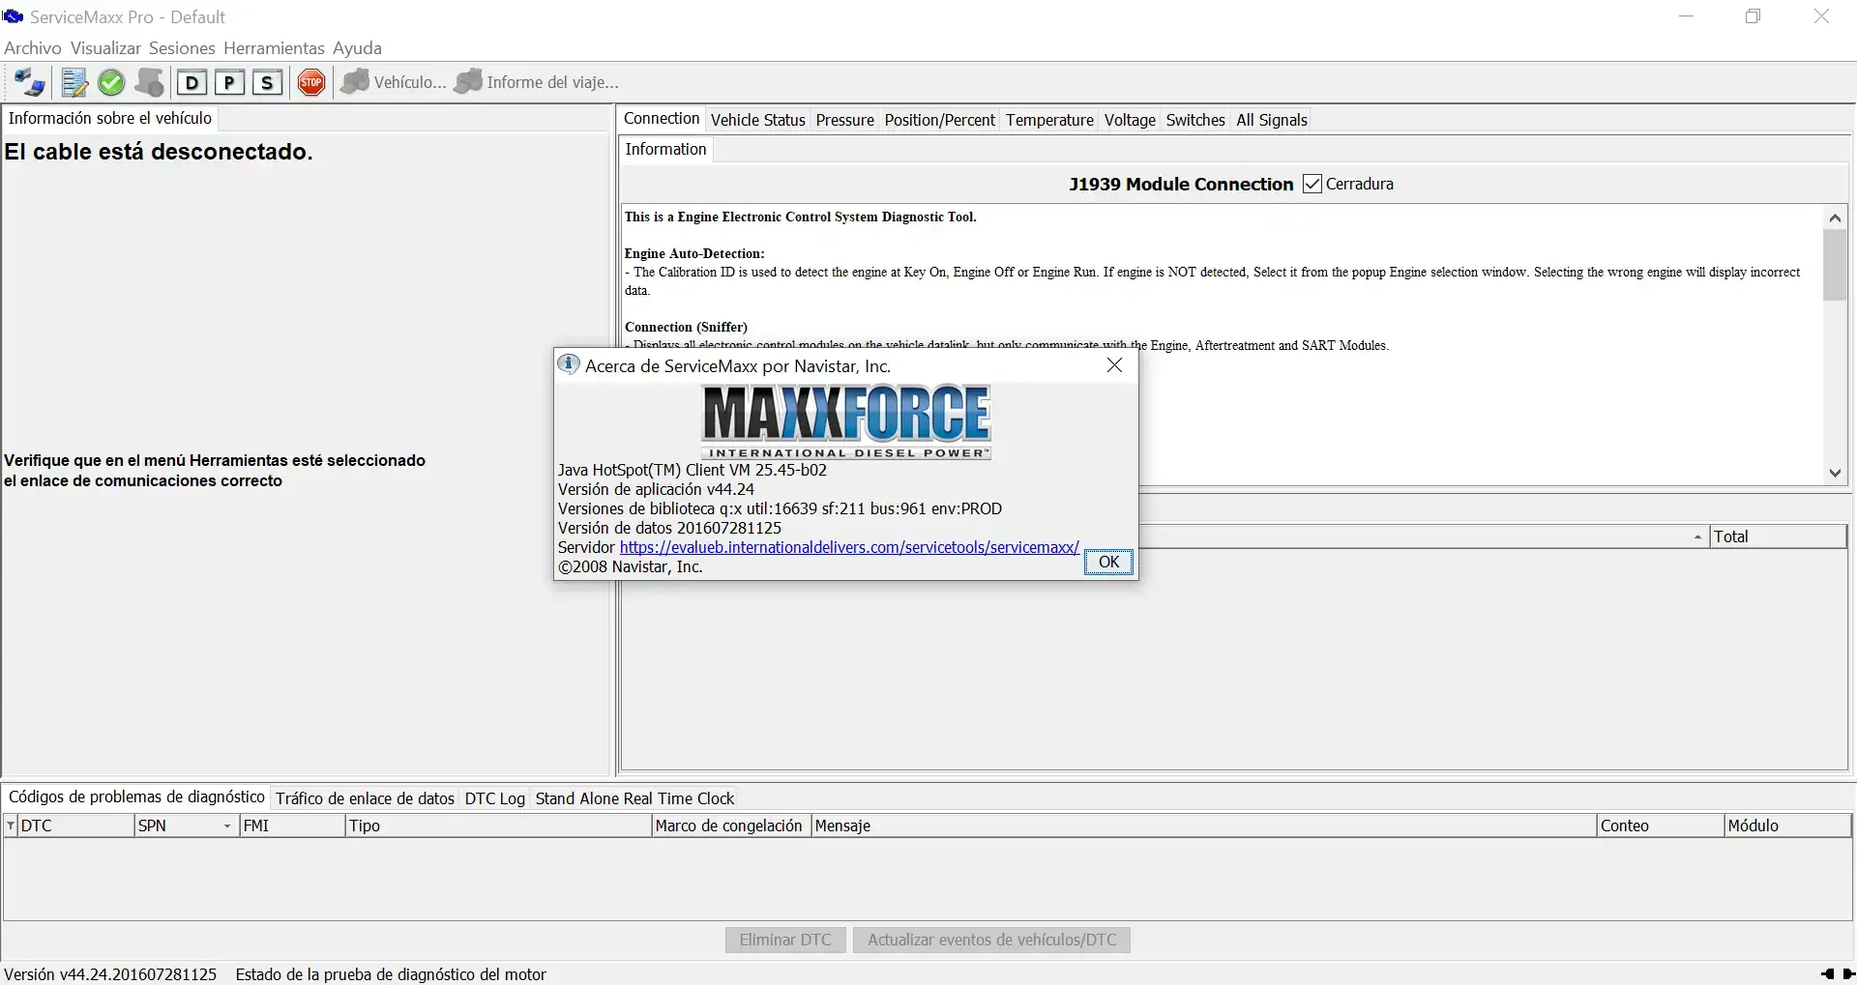Open the Herramientas menu

coord(274,48)
